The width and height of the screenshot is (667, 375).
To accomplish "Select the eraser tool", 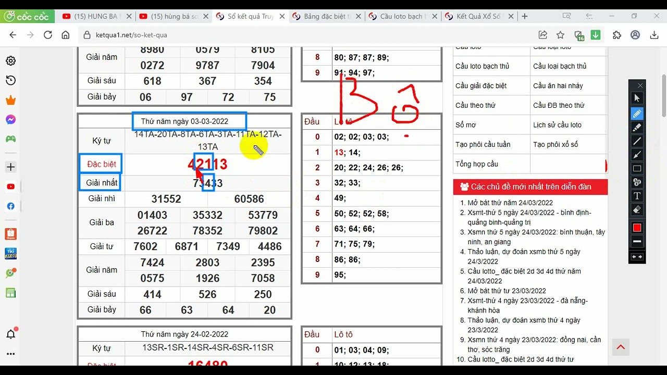I will [637, 210].
